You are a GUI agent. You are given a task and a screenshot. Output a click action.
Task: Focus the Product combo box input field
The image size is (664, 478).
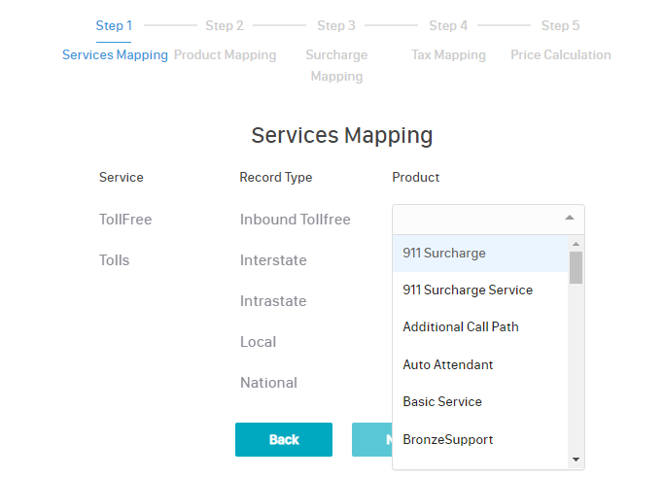[x=476, y=219]
